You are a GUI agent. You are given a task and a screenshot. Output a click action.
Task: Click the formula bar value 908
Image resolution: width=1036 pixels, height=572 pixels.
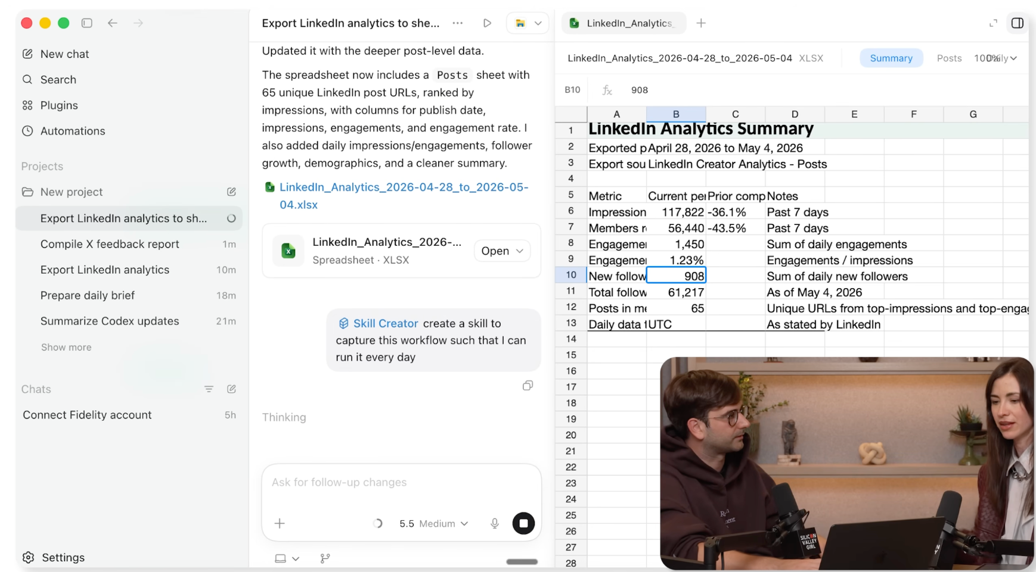pyautogui.click(x=640, y=90)
